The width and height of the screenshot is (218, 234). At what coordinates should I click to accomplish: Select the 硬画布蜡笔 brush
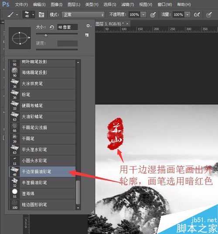pyautogui.click(x=42, y=105)
